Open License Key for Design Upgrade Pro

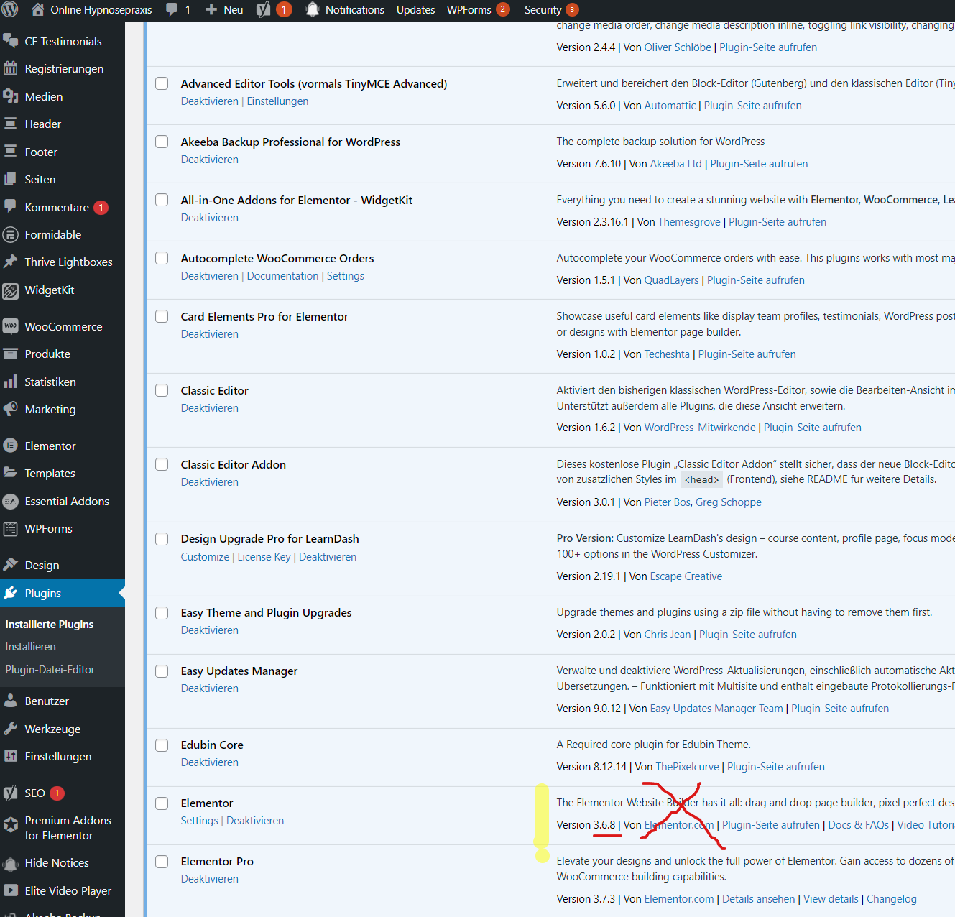coord(264,557)
